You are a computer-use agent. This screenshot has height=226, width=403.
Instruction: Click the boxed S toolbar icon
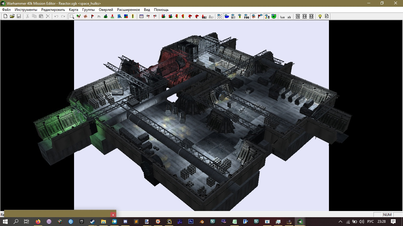pos(298,16)
